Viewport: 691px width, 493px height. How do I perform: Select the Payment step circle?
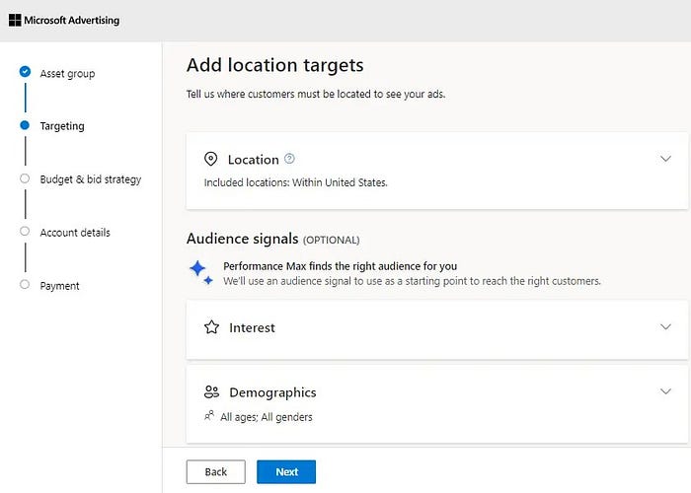[25, 284]
